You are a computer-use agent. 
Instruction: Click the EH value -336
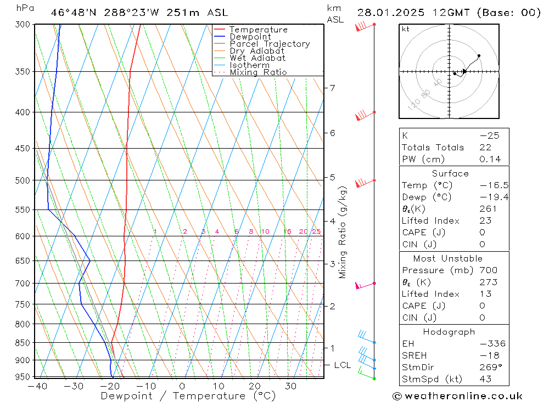[x=492, y=343]
